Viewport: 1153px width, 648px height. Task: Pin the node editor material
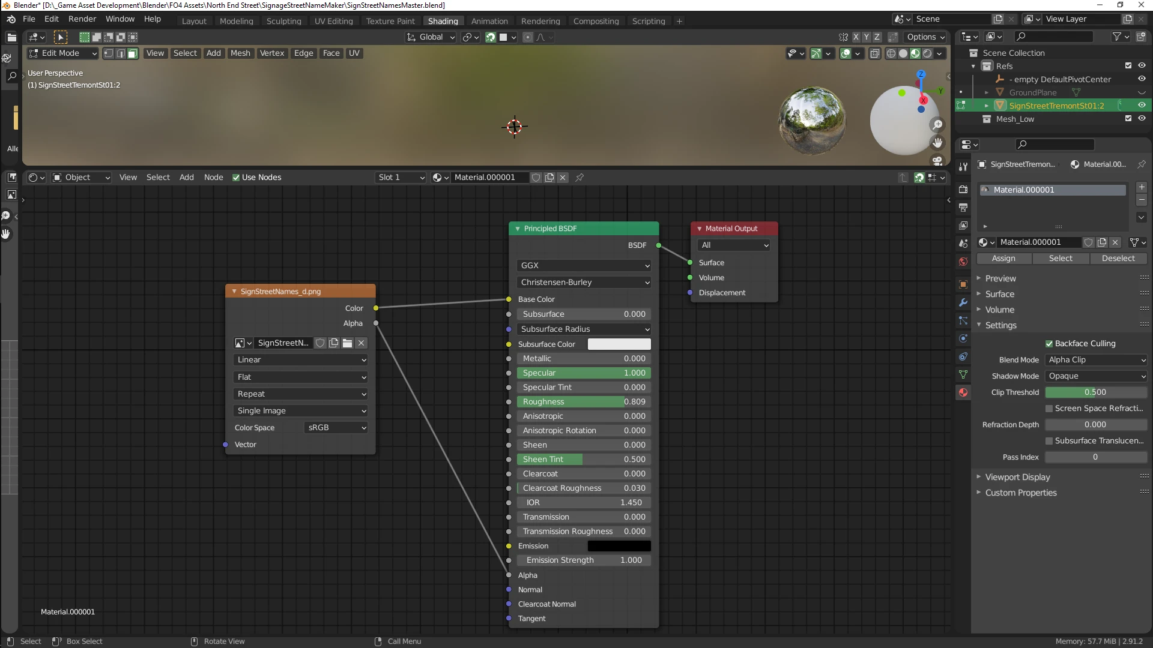click(x=580, y=178)
